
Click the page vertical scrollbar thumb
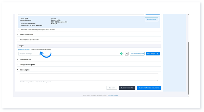pyautogui.click(x=189, y=68)
